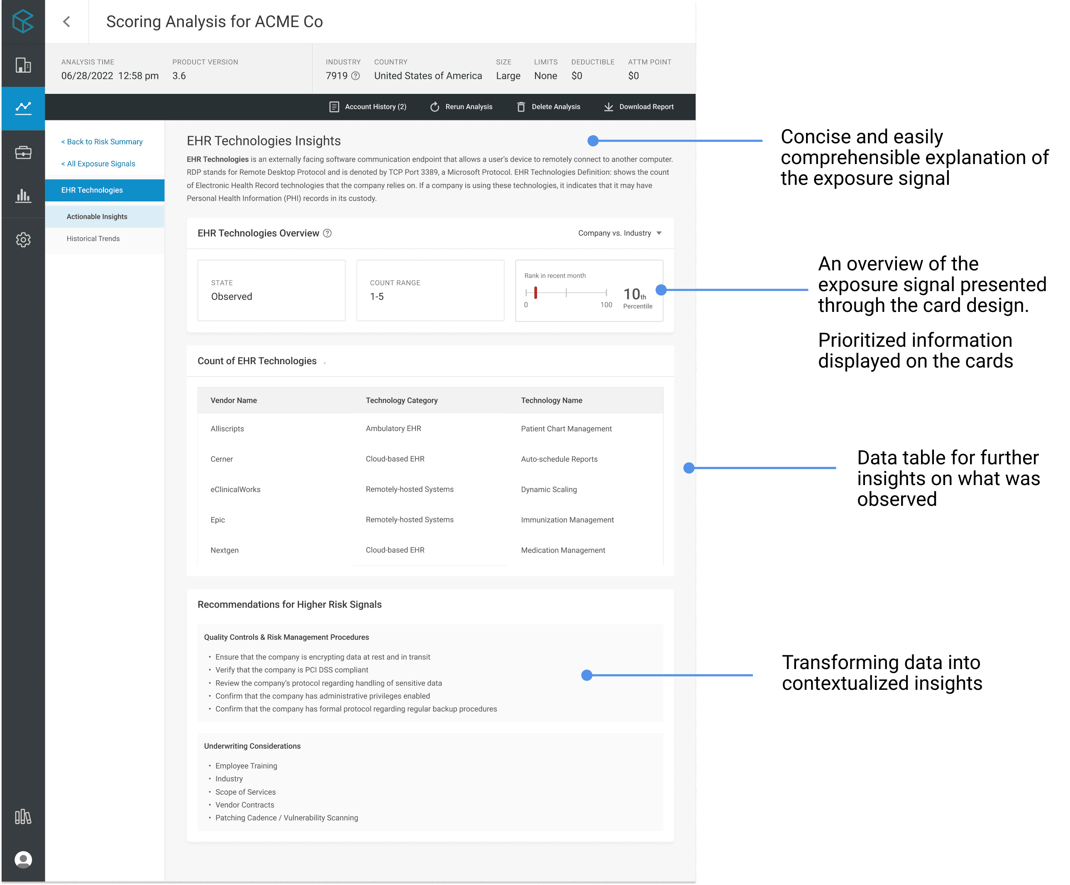Open the settings gear sidebar icon

coord(23,240)
